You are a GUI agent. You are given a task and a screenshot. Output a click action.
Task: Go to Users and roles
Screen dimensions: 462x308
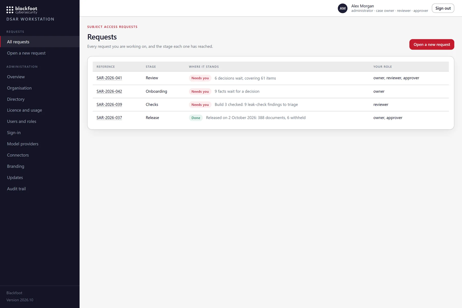tap(40, 121)
